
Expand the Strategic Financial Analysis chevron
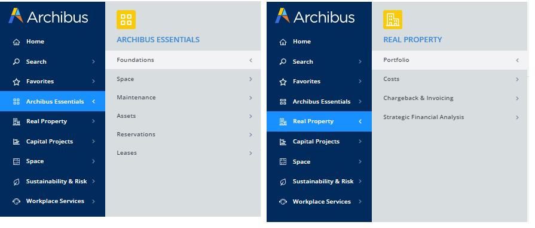517,117
